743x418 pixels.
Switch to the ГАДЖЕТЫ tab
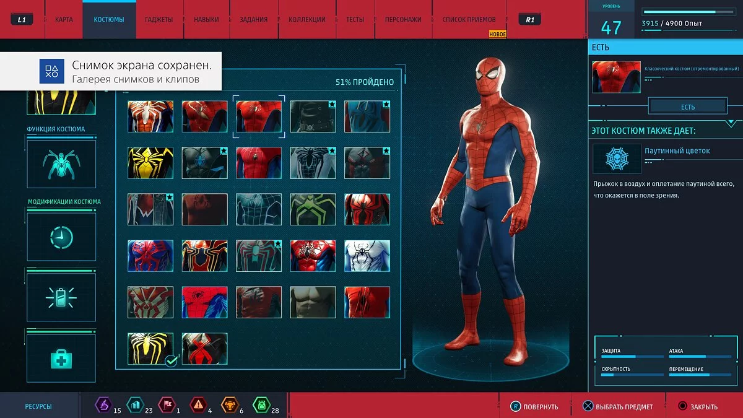coord(159,19)
